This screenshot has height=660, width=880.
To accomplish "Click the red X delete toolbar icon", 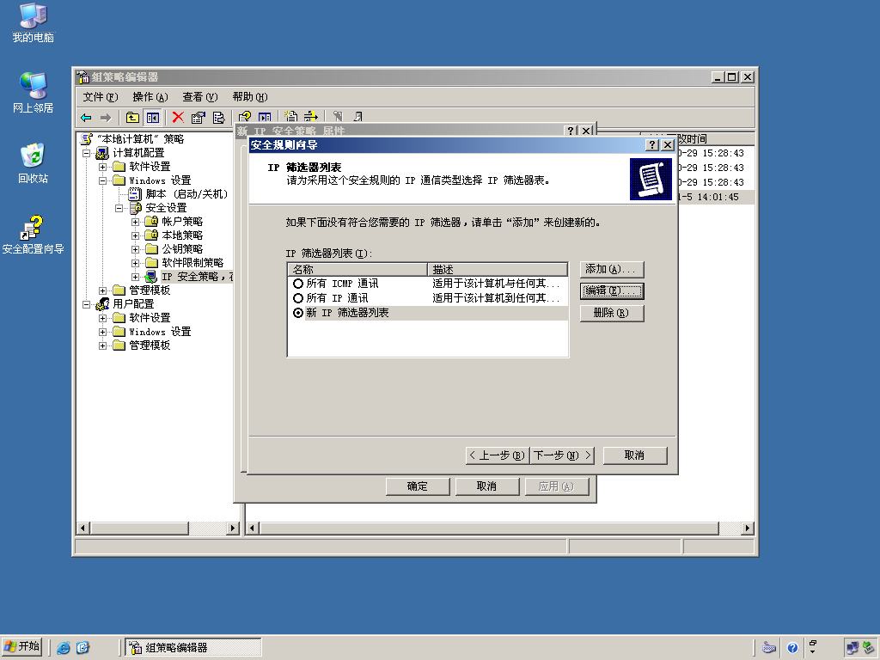I will [178, 117].
